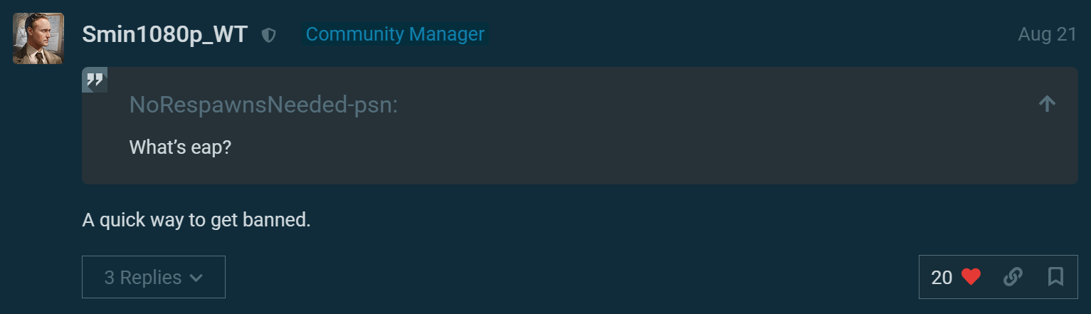Click the word Replies on replies button
Image resolution: width=1091 pixels, height=314 pixels.
click(151, 278)
